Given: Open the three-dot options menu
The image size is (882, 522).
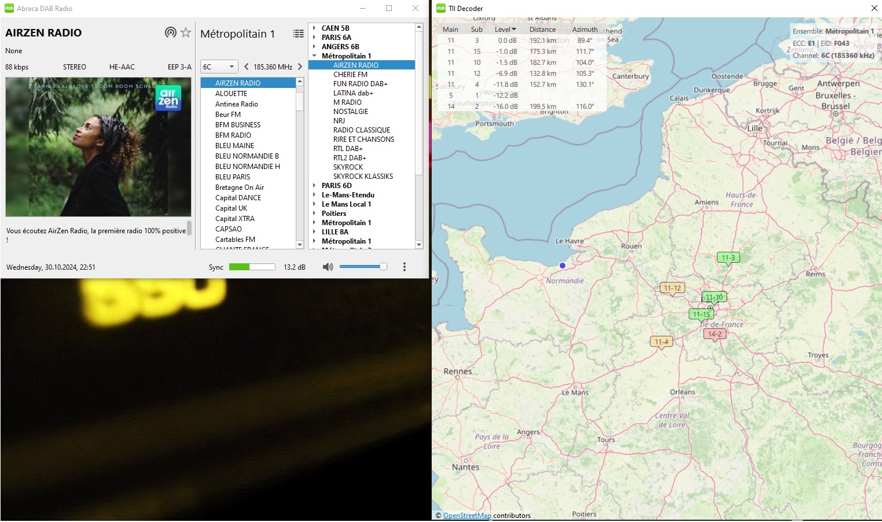Looking at the screenshot, I should pyautogui.click(x=405, y=267).
